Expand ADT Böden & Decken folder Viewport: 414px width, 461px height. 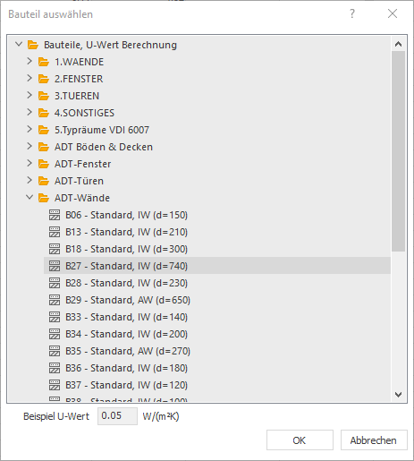[x=30, y=146]
